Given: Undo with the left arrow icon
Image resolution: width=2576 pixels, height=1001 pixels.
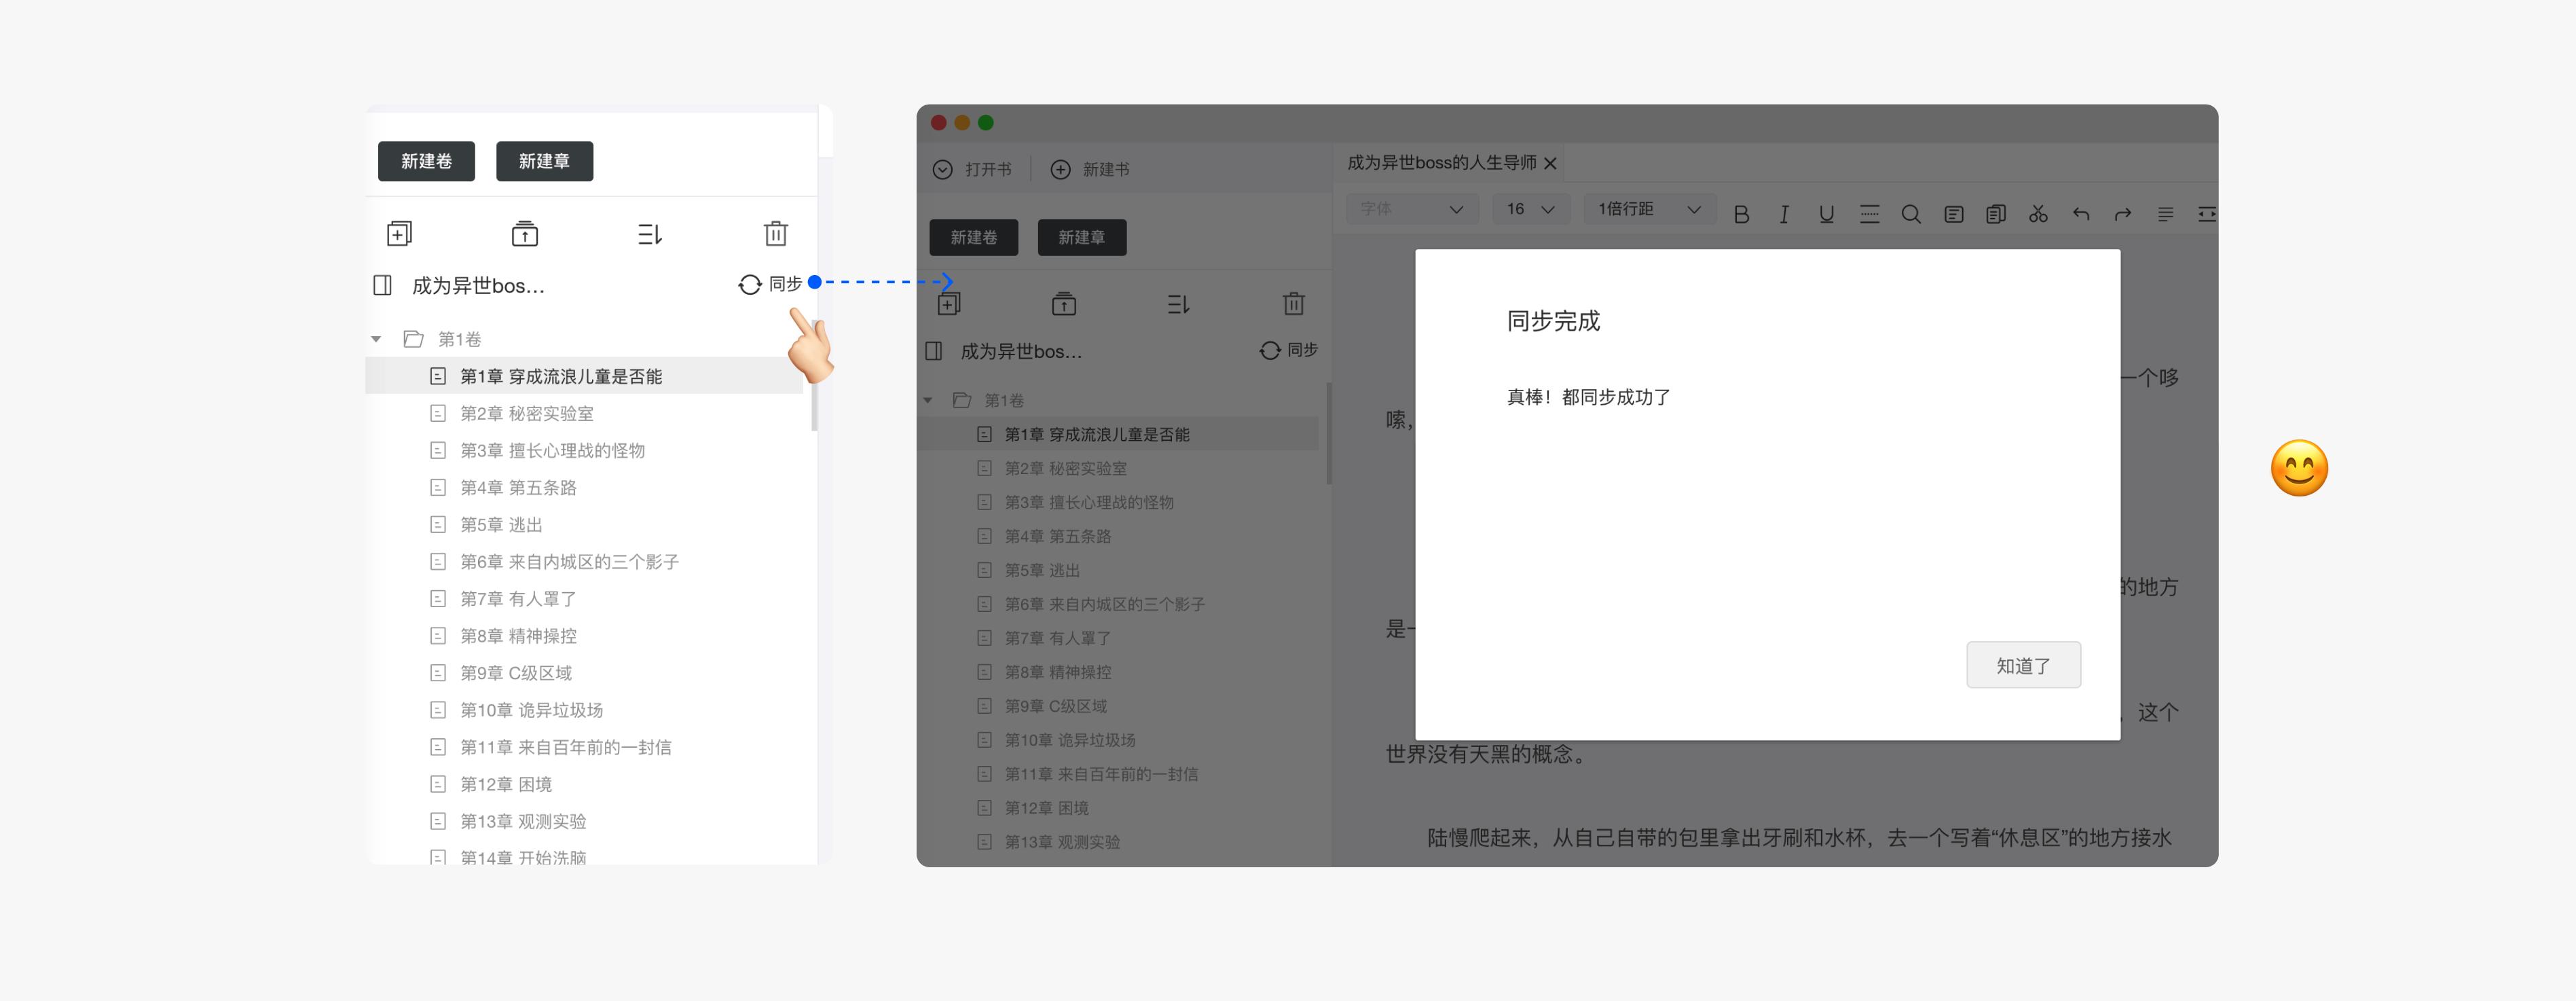Looking at the screenshot, I should [2080, 213].
